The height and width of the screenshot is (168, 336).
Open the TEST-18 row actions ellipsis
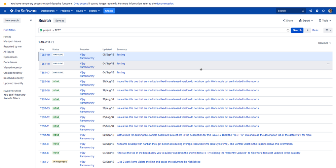(328, 64)
